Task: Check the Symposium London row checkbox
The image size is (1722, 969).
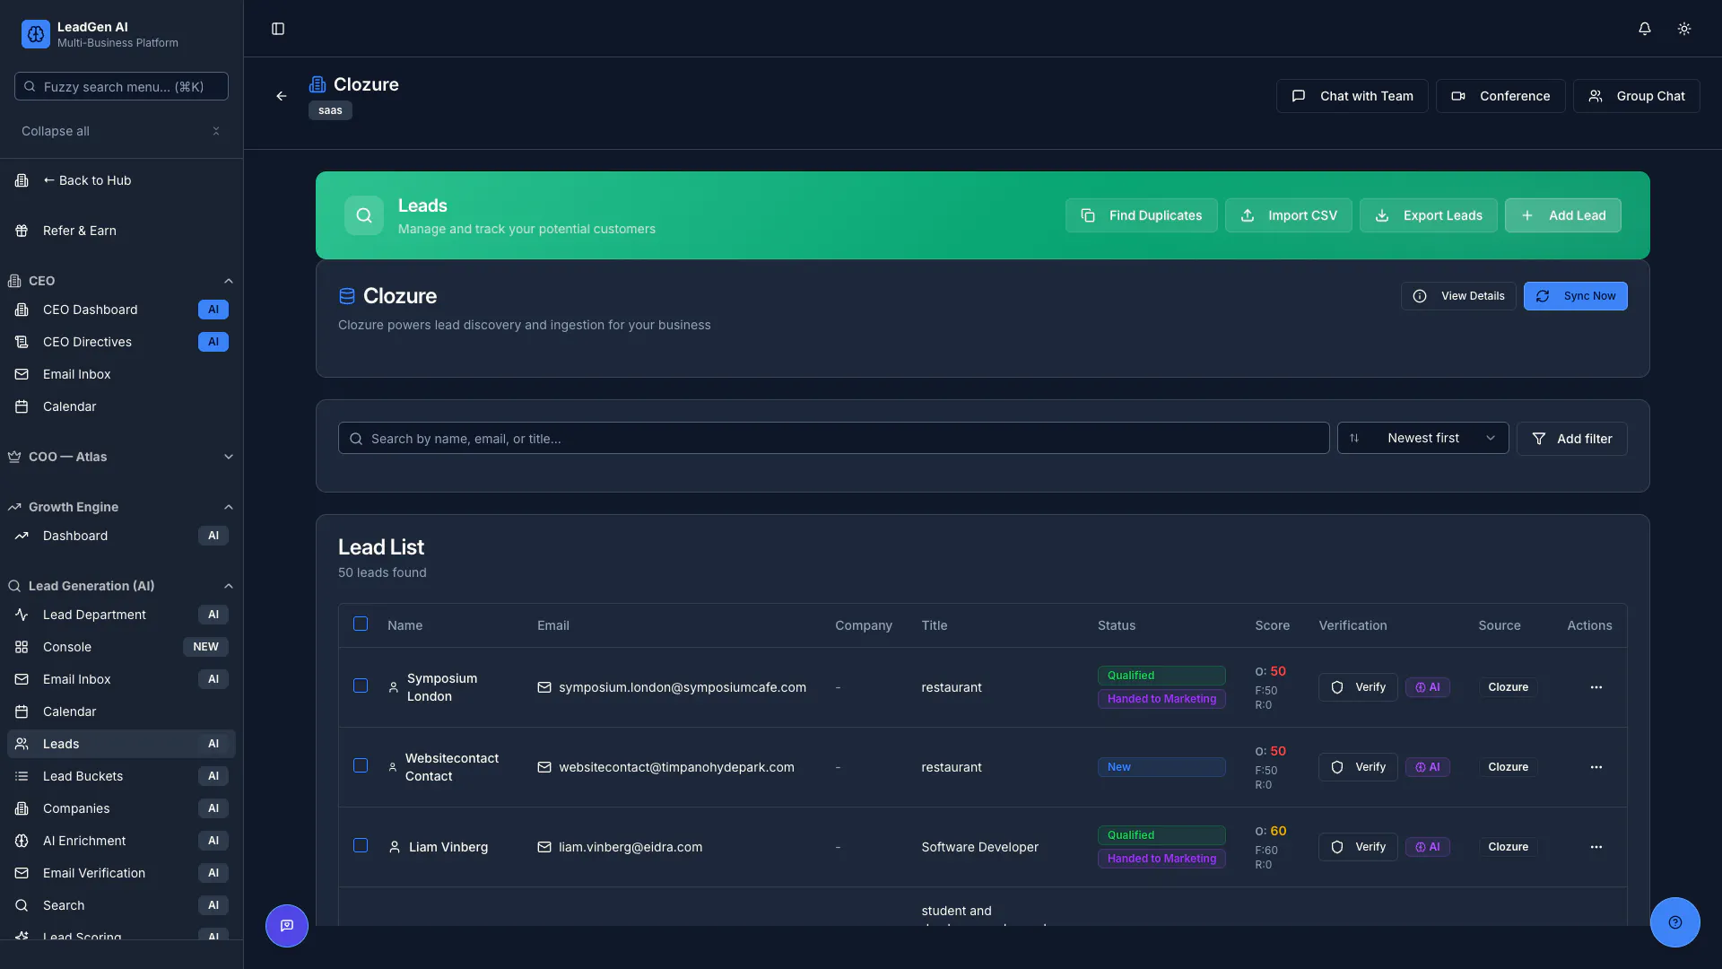Action: click(361, 685)
